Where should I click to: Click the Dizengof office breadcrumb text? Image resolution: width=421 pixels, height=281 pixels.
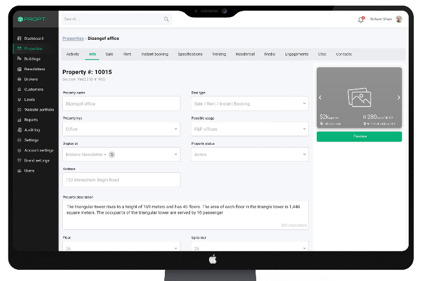103,38
